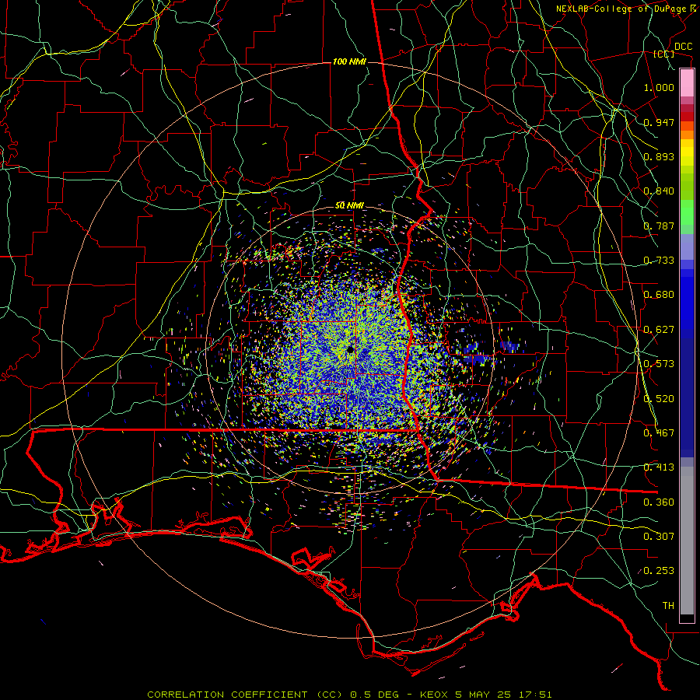Click the 0.627 legend value

click(x=659, y=330)
